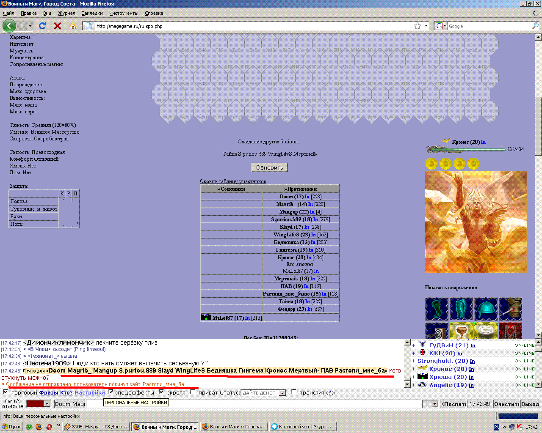Open the Скрыть таблицу участников link
Screen dimensions: 542x433
(233, 181)
